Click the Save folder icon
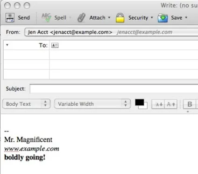 (x=163, y=18)
